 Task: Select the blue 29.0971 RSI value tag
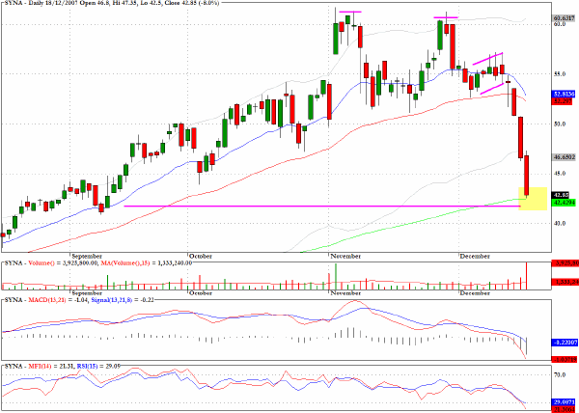point(565,402)
